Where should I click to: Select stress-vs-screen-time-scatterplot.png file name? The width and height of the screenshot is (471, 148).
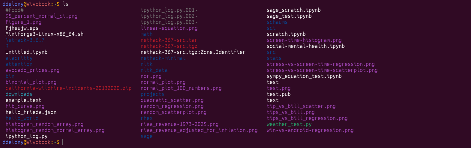coord(322,70)
